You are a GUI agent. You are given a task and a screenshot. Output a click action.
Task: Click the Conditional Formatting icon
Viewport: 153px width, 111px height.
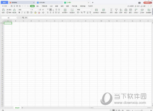pyautogui.click(x=96, y=10)
